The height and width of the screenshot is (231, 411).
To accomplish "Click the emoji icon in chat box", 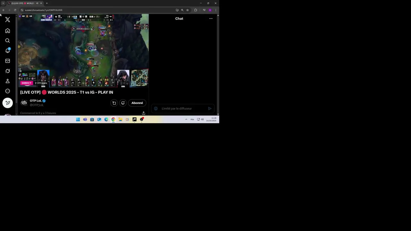I will (x=156, y=108).
